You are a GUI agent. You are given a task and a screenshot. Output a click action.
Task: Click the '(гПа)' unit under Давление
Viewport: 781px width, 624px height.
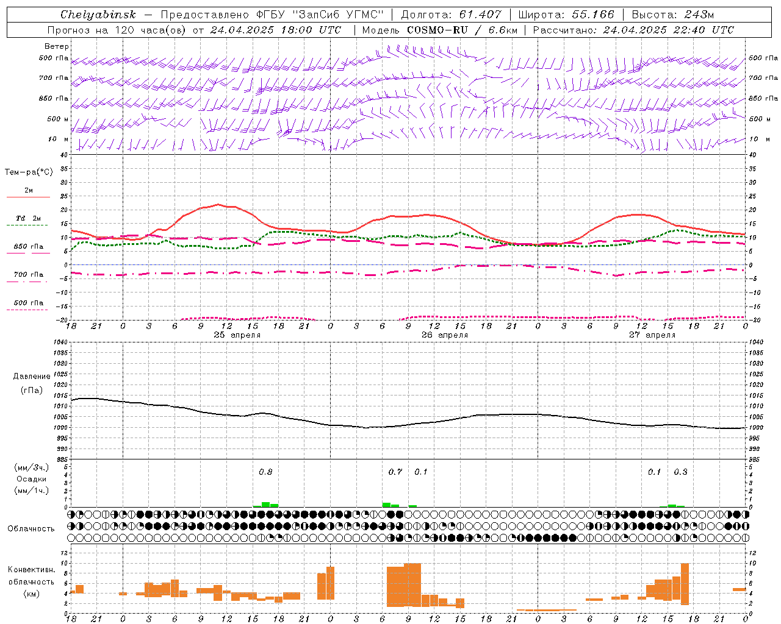tap(32, 391)
